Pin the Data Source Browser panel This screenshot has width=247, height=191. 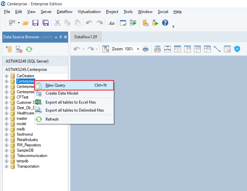[61, 37]
